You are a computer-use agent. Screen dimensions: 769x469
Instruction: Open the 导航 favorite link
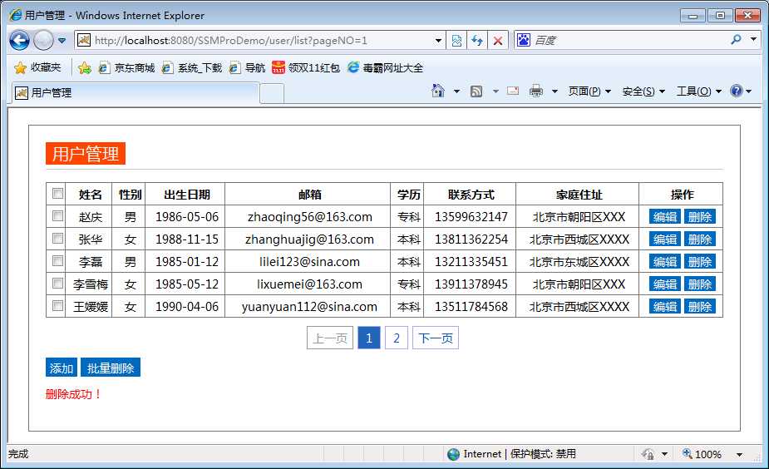pyautogui.click(x=248, y=67)
